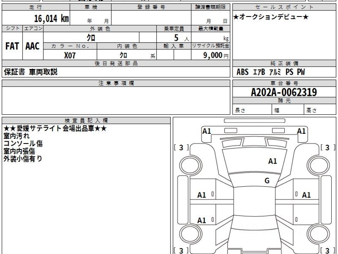This screenshot has height=254, width=338.
Task: Select the コンソール傷 inspector note
Action: (x=23, y=144)
